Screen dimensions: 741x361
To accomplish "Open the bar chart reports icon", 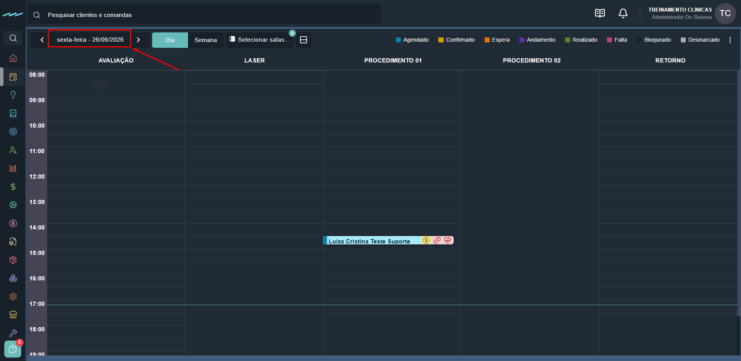I will (x=13, y=168).
